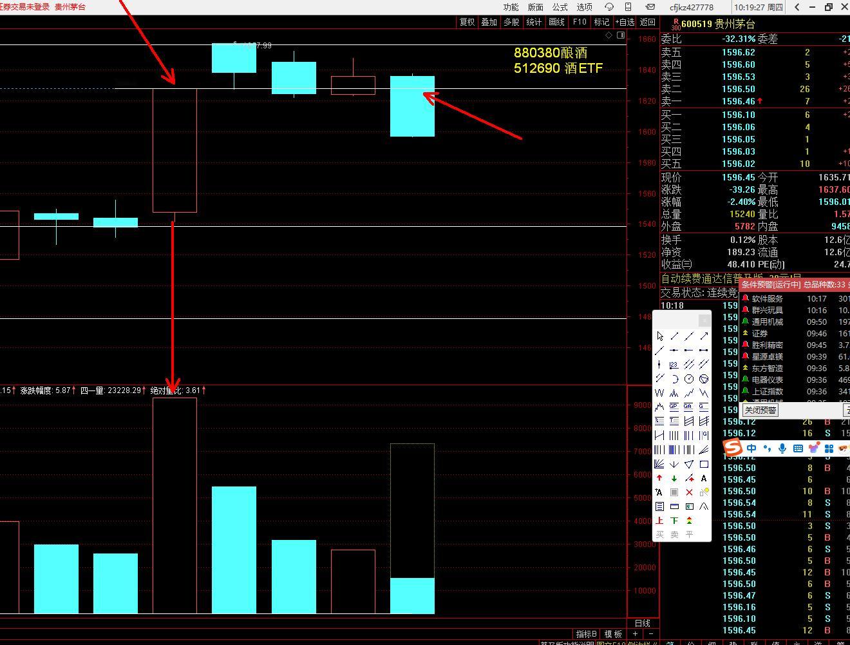This screenshot has width=850, height=645.
Task: Click 买一 price 1596.10
Action: [738, 115]
